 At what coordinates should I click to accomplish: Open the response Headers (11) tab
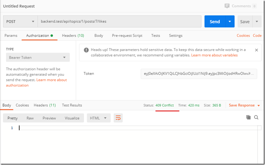(45, 105)
